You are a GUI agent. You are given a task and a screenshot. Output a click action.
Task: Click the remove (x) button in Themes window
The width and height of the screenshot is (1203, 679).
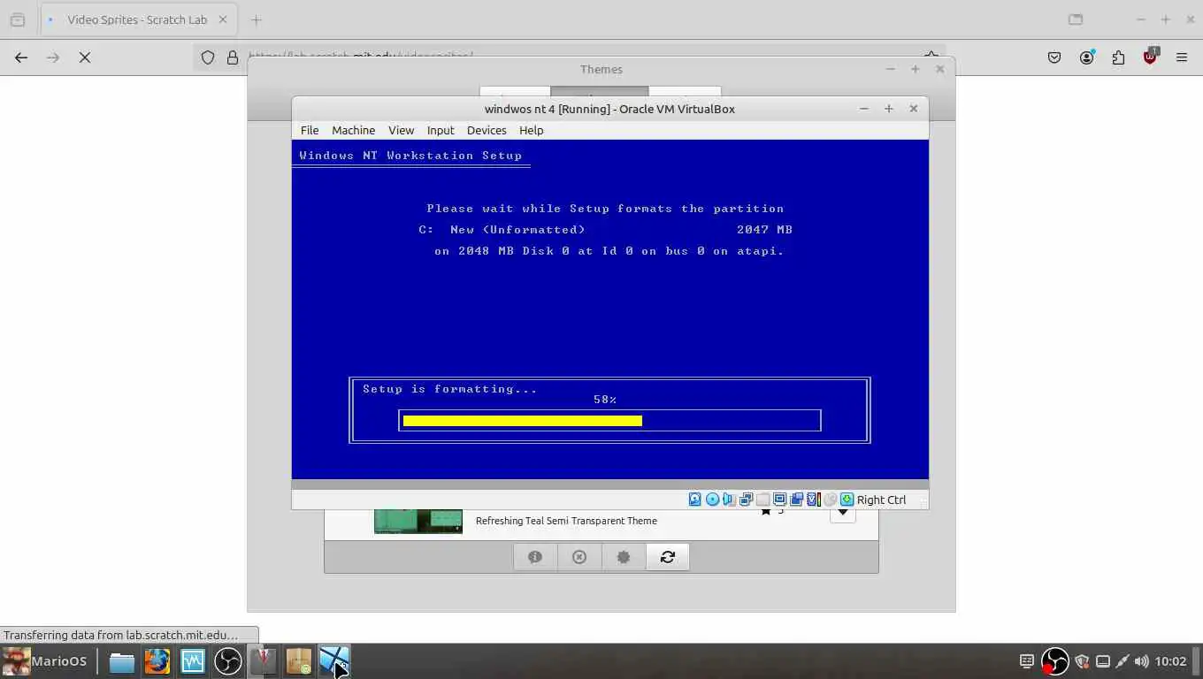click(579, 557)
